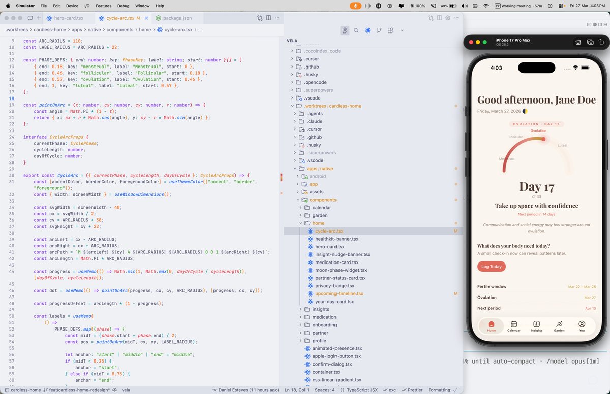Tap the Log Today button
Image resolution: width=610 pixels, height=394 pixels.
click(x=492, y=266)
